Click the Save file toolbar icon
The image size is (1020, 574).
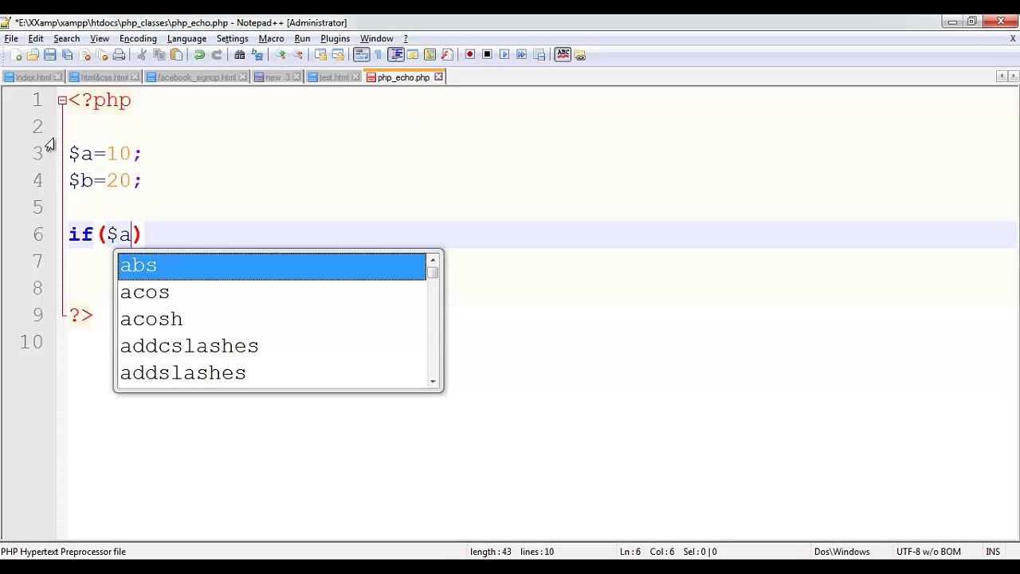coord(50,55)
